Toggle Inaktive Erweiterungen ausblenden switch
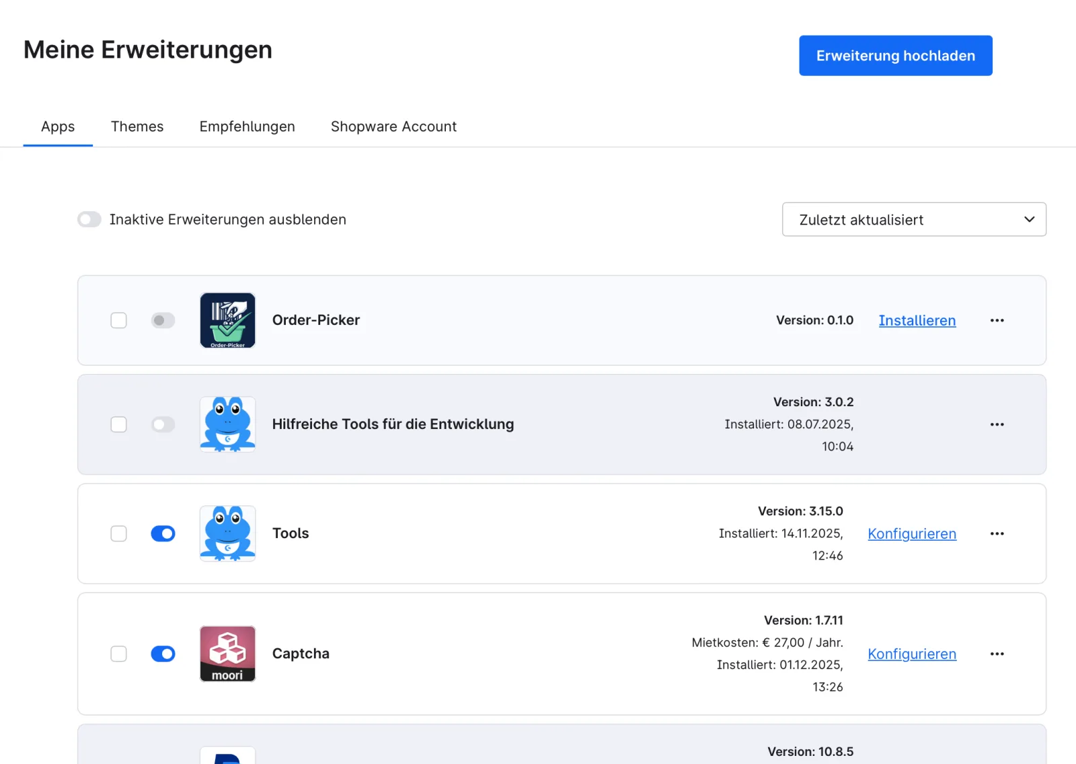Viewport: 1076px width, 764px height. [x=89, y=219]
